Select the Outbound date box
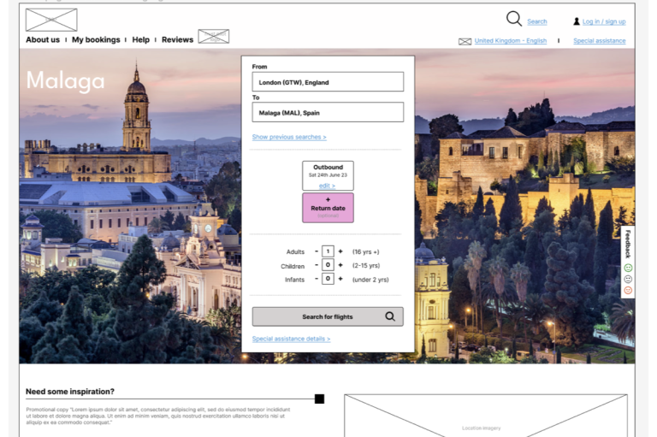 [x=328, y=175]
